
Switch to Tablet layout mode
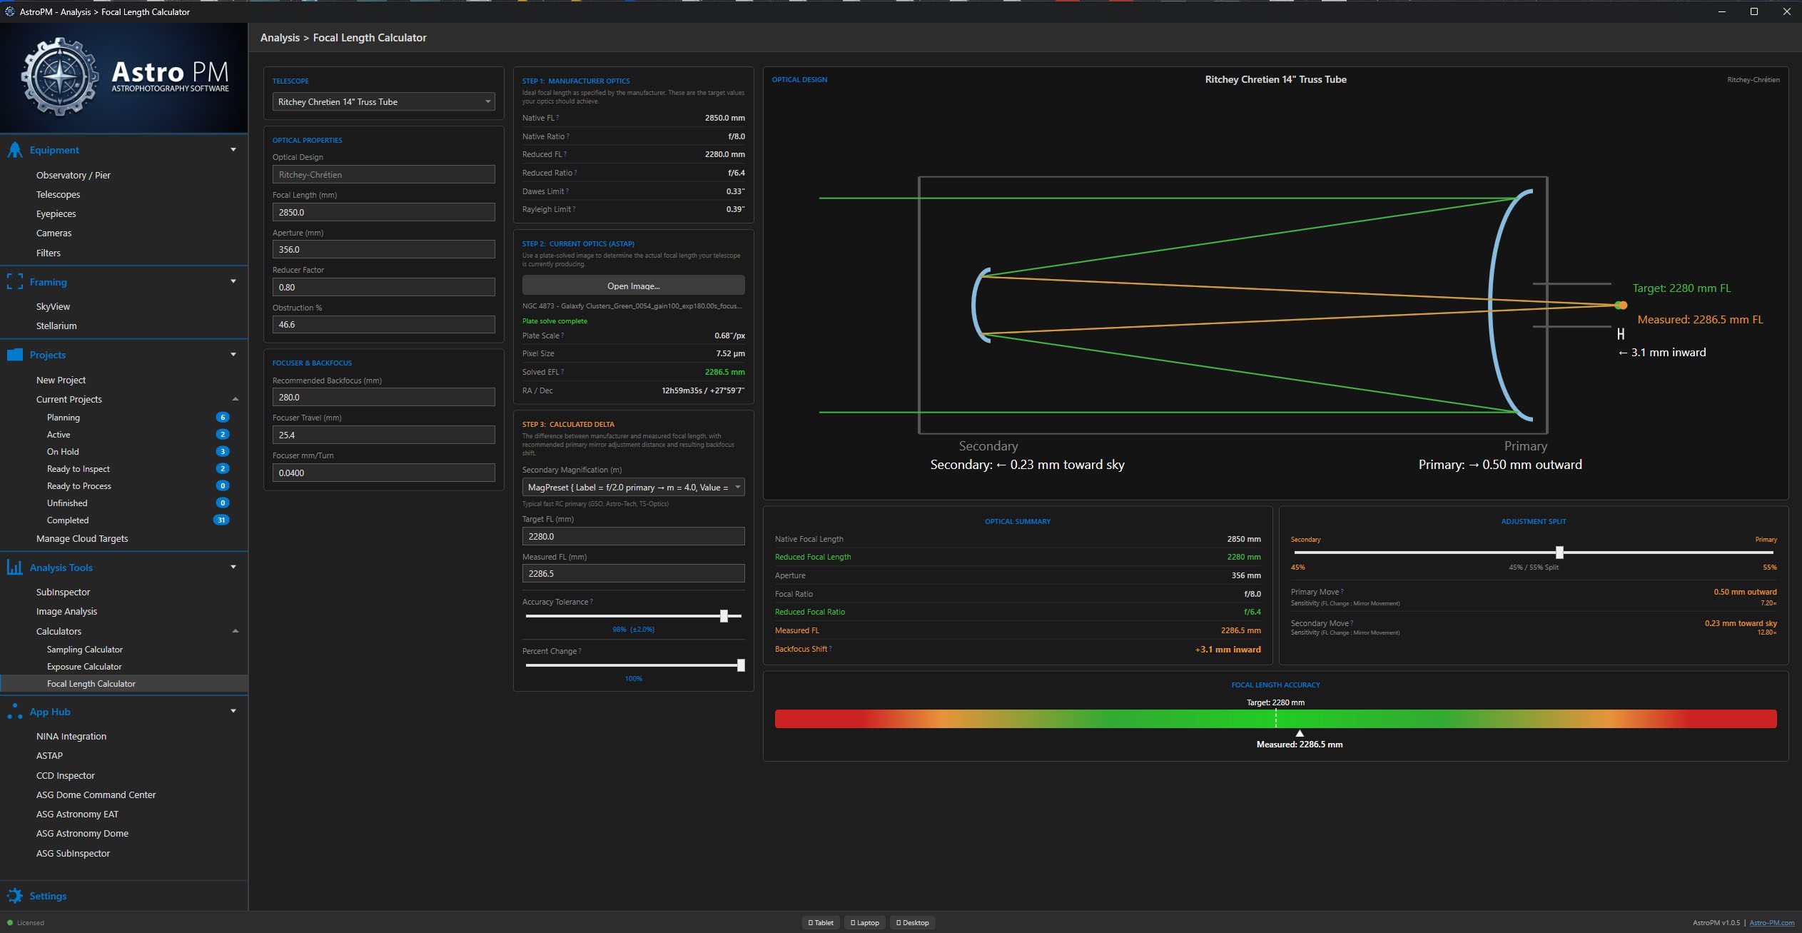pos(821,922)
